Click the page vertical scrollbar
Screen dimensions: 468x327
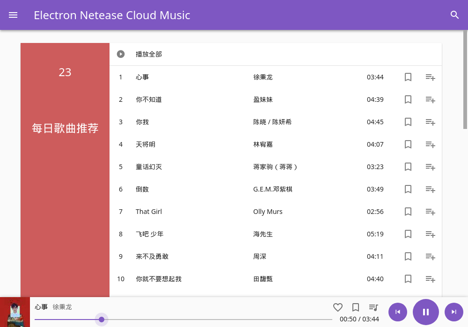(x=465, y=79)
